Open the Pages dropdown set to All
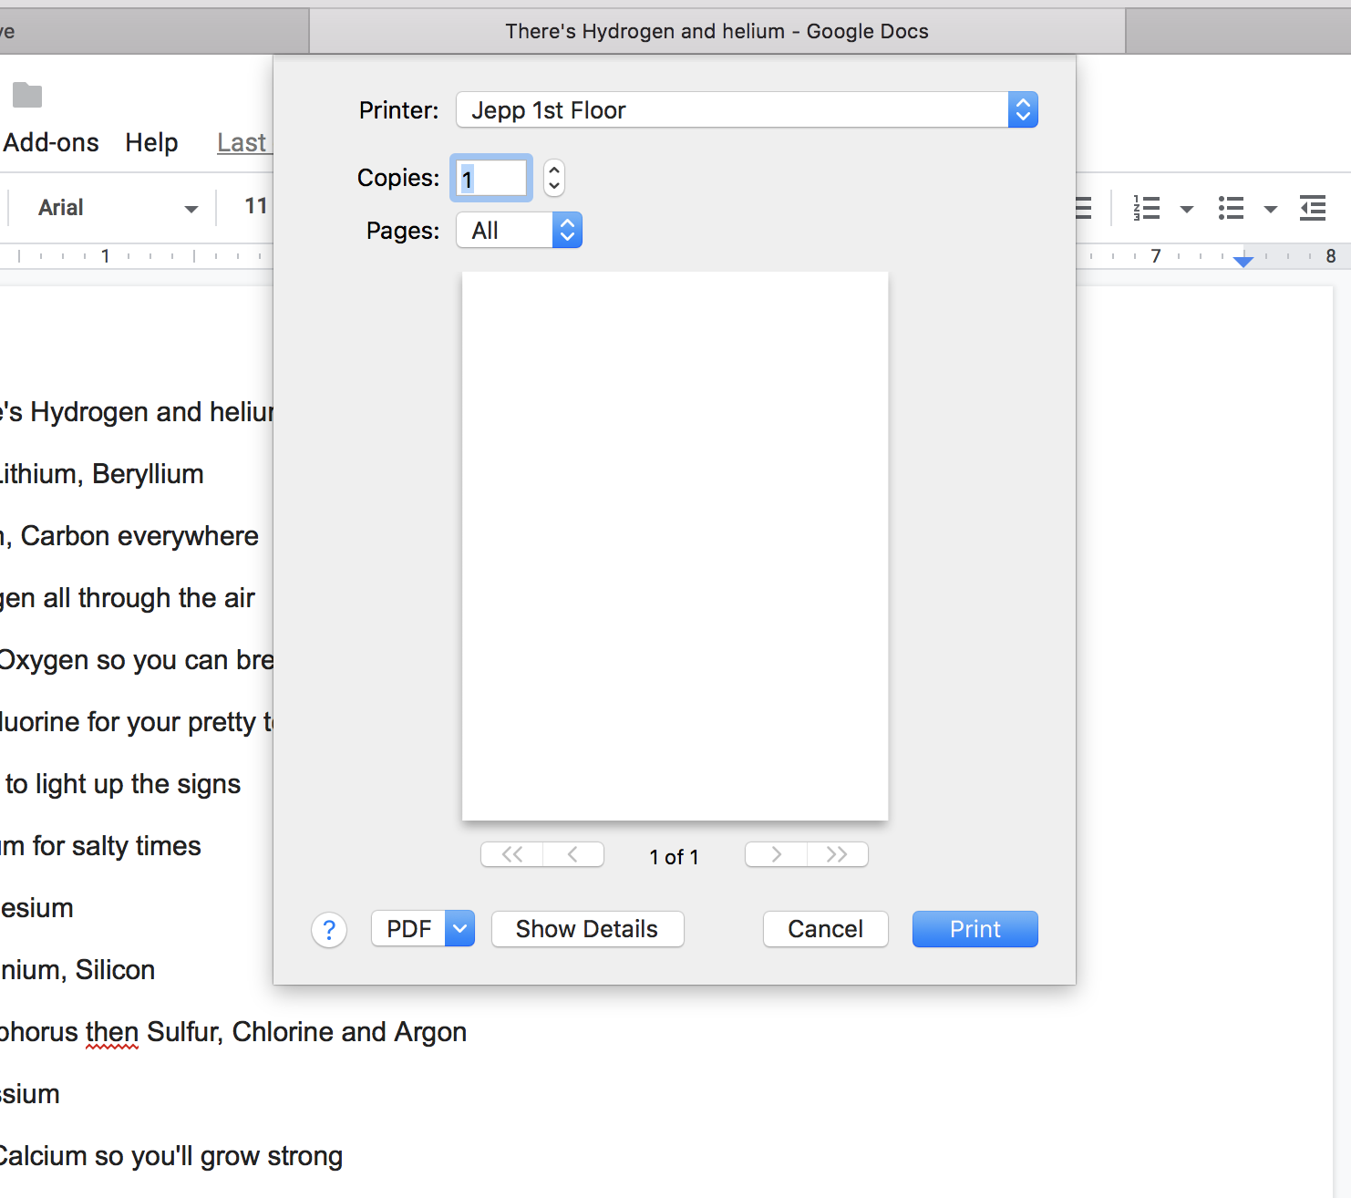 tap(567, 230)
